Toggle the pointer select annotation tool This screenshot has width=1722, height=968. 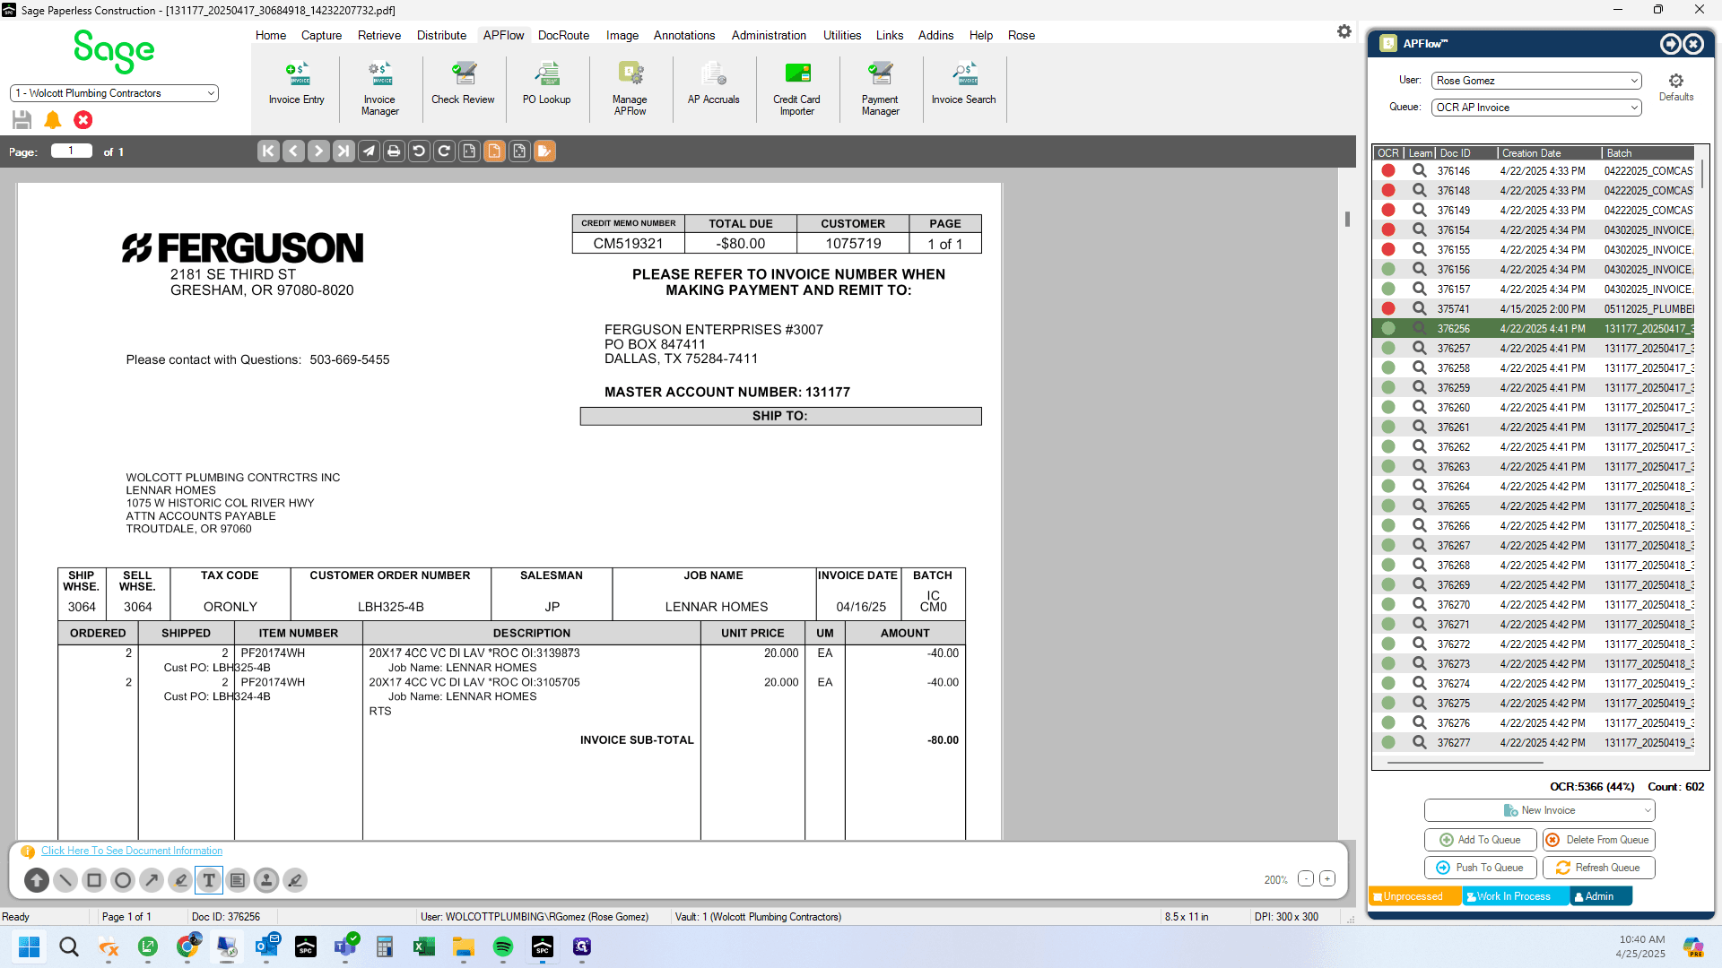tap(37, 880)
